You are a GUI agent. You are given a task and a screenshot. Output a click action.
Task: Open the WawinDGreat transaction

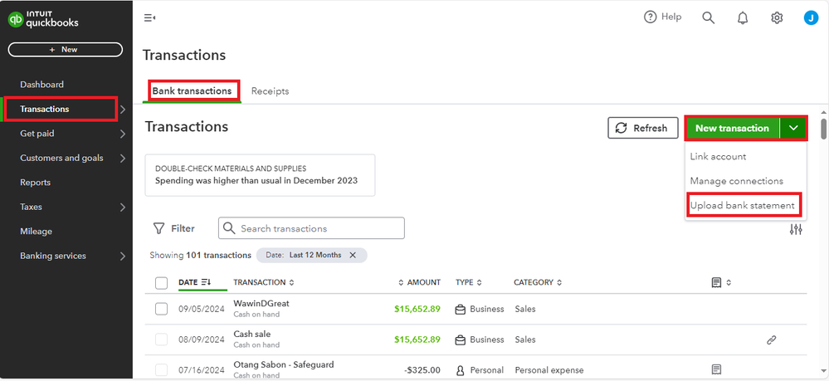(261, 304)
